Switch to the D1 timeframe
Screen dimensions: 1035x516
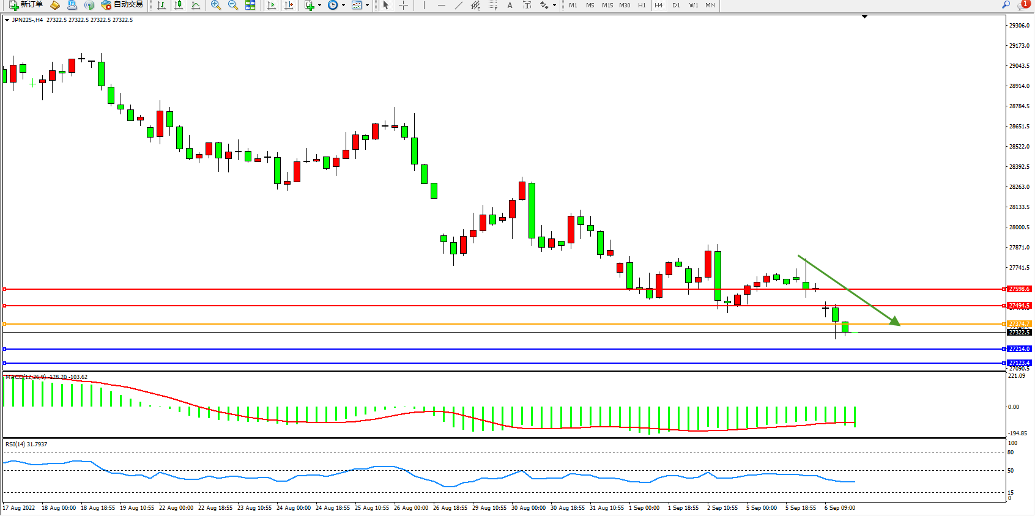click(x=676, y=5)
